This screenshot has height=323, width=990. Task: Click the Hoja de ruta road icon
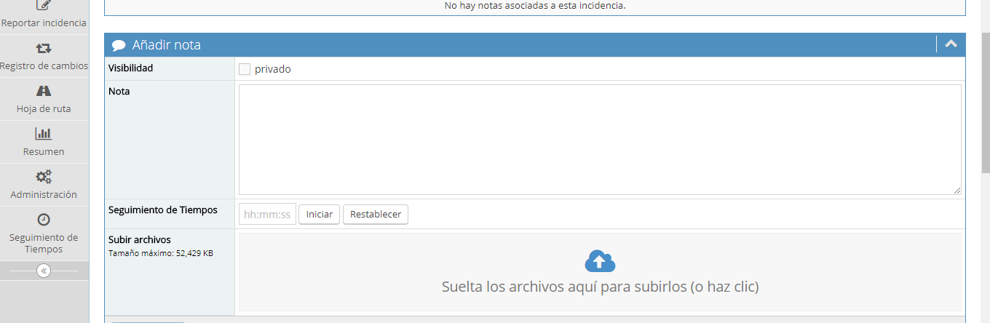point(44,91)
